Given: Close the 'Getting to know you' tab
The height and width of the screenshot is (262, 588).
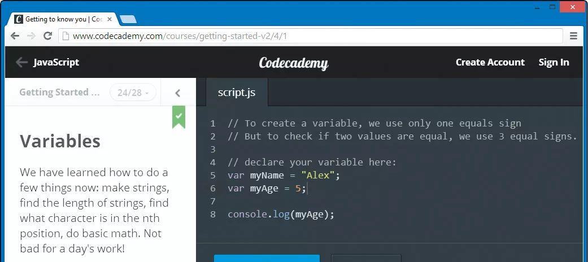Looking at the screenshot, I should (x=109, y=19).
